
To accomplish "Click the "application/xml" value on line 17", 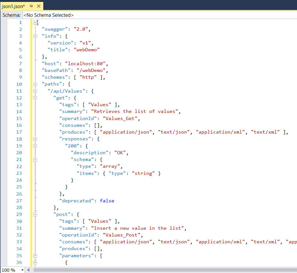I will pyautogui.click(x=220, y=132).
